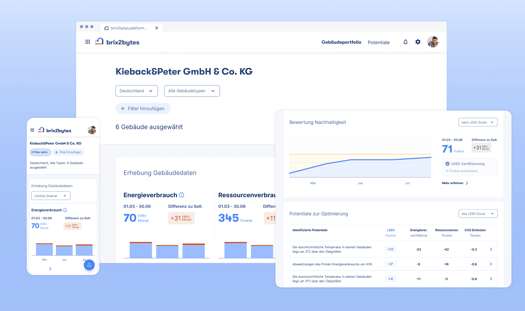The image size is (525, 311).
Task: Click the brix2bytes logo in the desktop header
Action: point(117,42)
